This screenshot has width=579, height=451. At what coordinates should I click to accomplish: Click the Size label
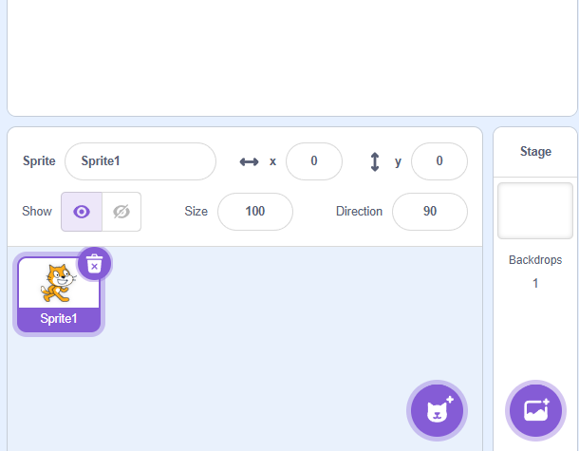[196, 212]
